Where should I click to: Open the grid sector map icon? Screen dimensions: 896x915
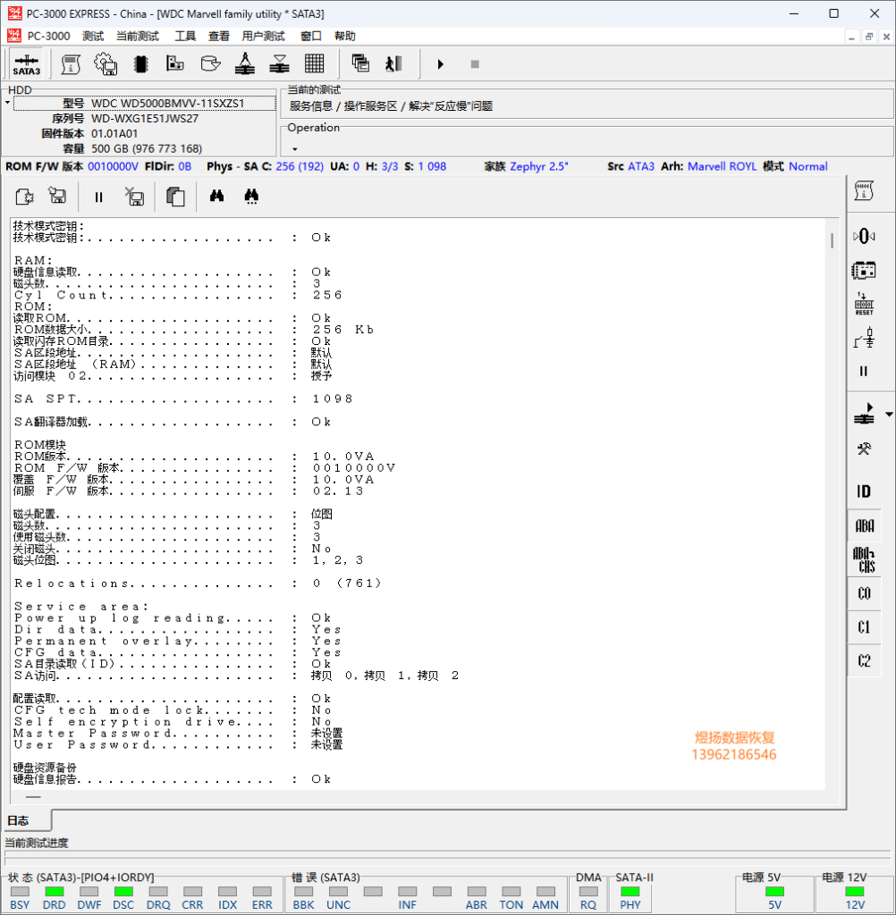tap(314, 63)
